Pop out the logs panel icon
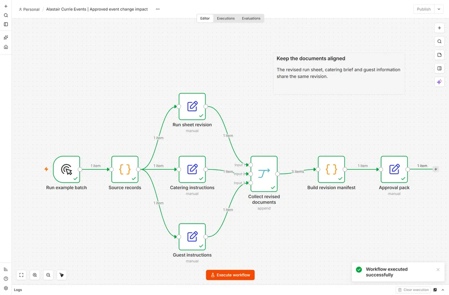 tap(435, 290)
